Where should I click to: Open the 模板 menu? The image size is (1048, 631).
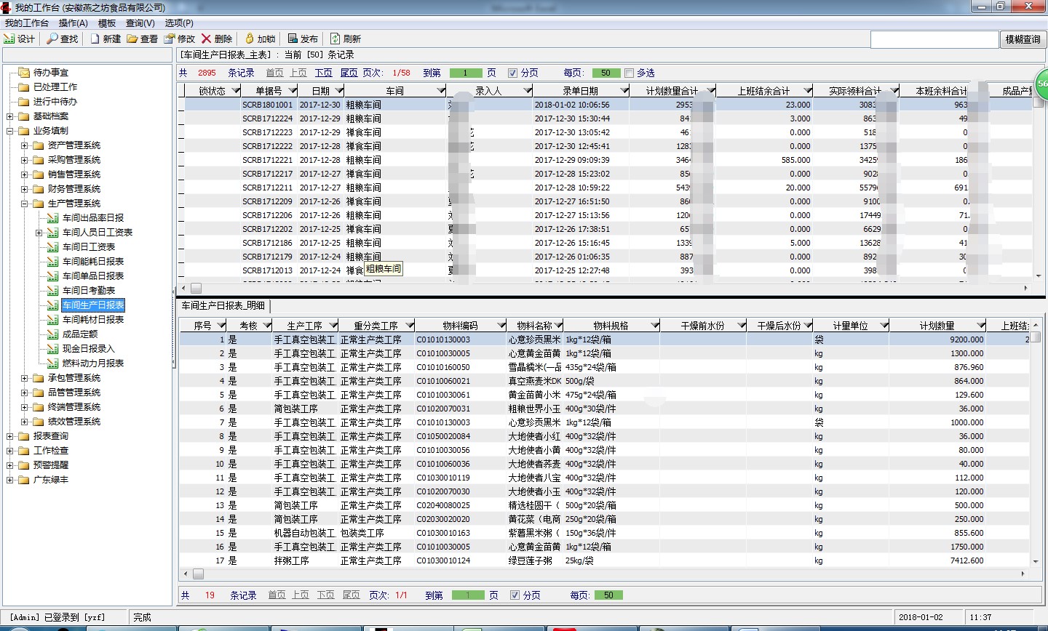[107, 23]
